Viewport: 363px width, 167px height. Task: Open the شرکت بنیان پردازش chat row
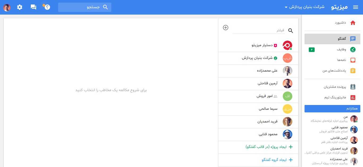(x=258, y=58)
